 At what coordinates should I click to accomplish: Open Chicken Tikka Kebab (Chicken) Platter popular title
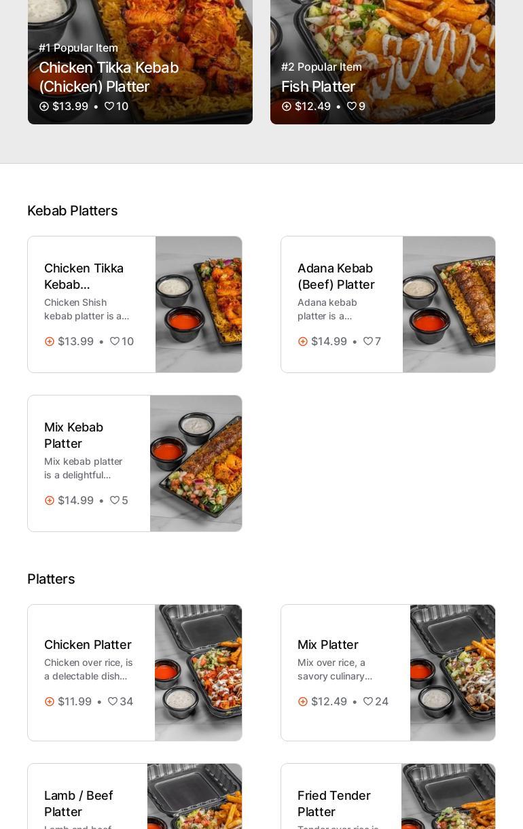[109, 77]
